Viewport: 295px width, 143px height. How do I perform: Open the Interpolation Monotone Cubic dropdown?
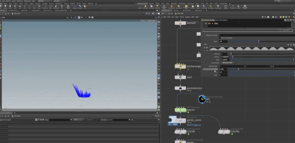pyautogui.click(x=228, y=63)
